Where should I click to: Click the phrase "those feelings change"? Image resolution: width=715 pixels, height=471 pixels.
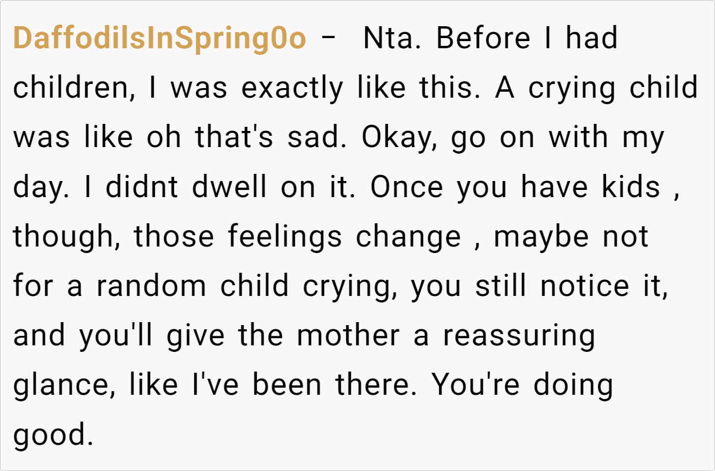[297, 237]
